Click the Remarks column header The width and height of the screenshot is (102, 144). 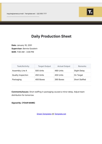(x=82, y=66)
